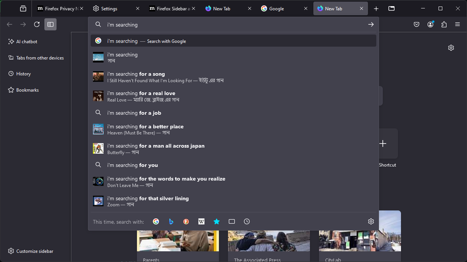Go back one page

pyautogui.click(x=9, y=24)
